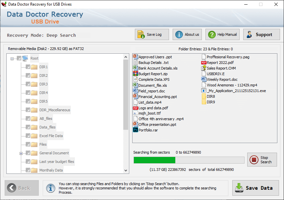Click the Weekly Report.doc icon
The width and height of the screenshot is (284, 200).
click(203, 79)
